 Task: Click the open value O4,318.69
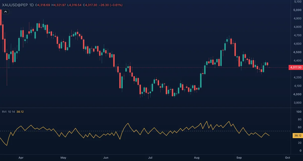click(43, 5)
